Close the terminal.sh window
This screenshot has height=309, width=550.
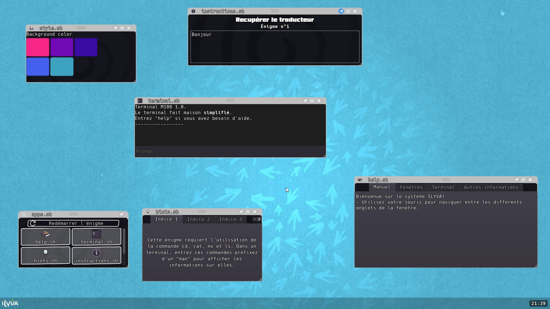[319, 101]
